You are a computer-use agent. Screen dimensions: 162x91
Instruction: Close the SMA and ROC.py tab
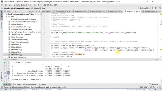(105, 11)
